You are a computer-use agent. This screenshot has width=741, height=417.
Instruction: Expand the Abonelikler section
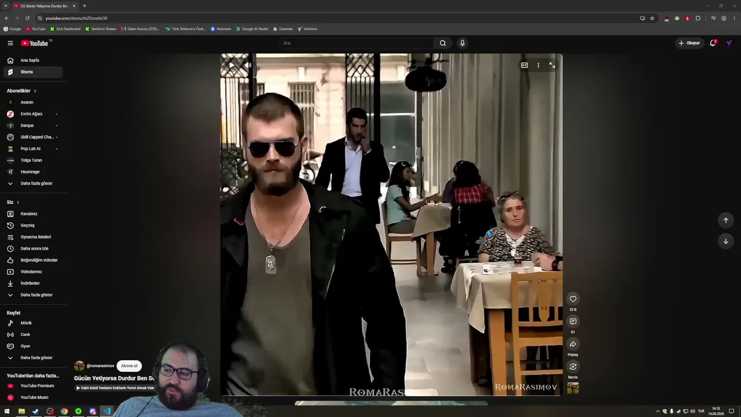(22, 91)
